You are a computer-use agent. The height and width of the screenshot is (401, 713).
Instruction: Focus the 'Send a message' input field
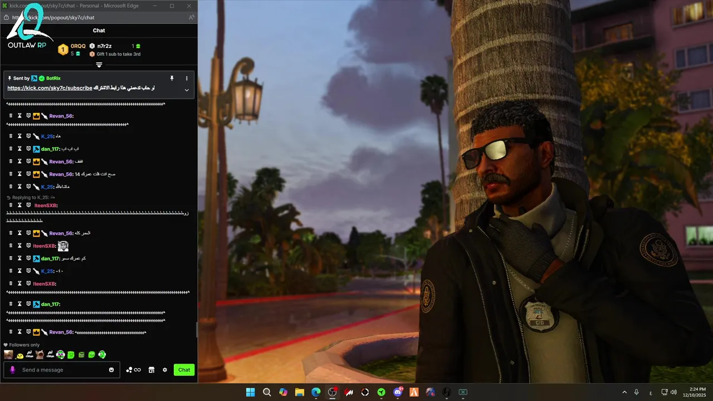[61, 370]
